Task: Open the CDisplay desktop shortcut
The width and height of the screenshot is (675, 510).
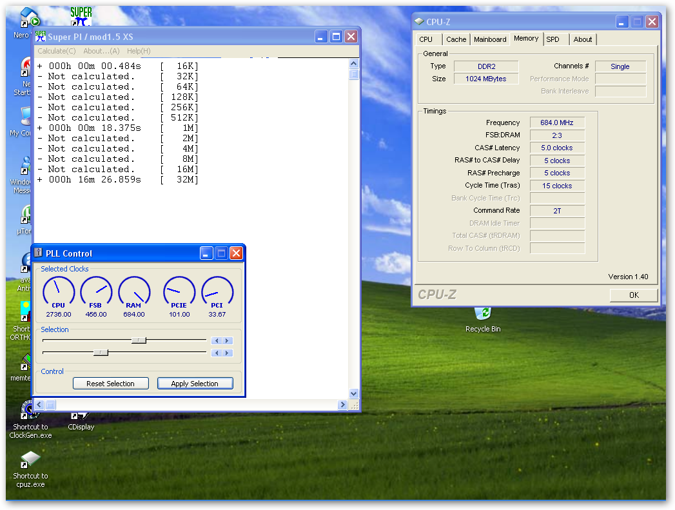Action: point(81,422)
